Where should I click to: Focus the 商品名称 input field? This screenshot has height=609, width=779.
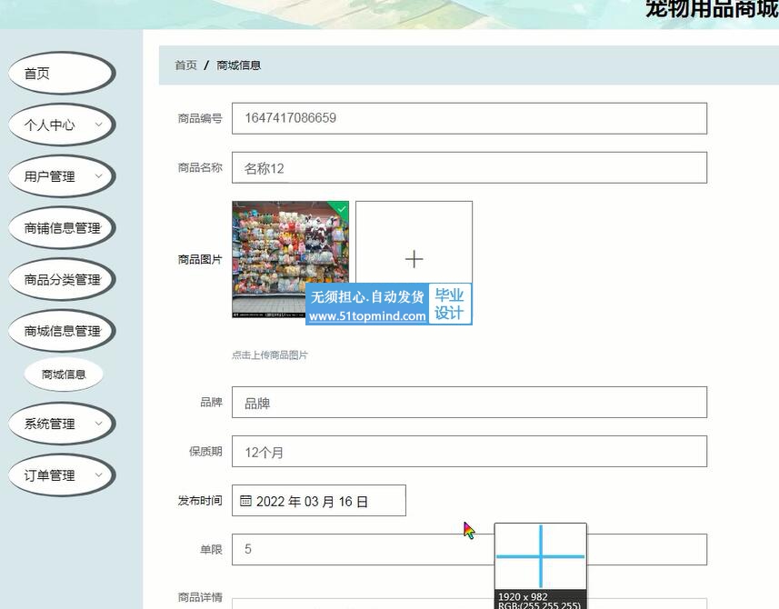click(469, 168)
